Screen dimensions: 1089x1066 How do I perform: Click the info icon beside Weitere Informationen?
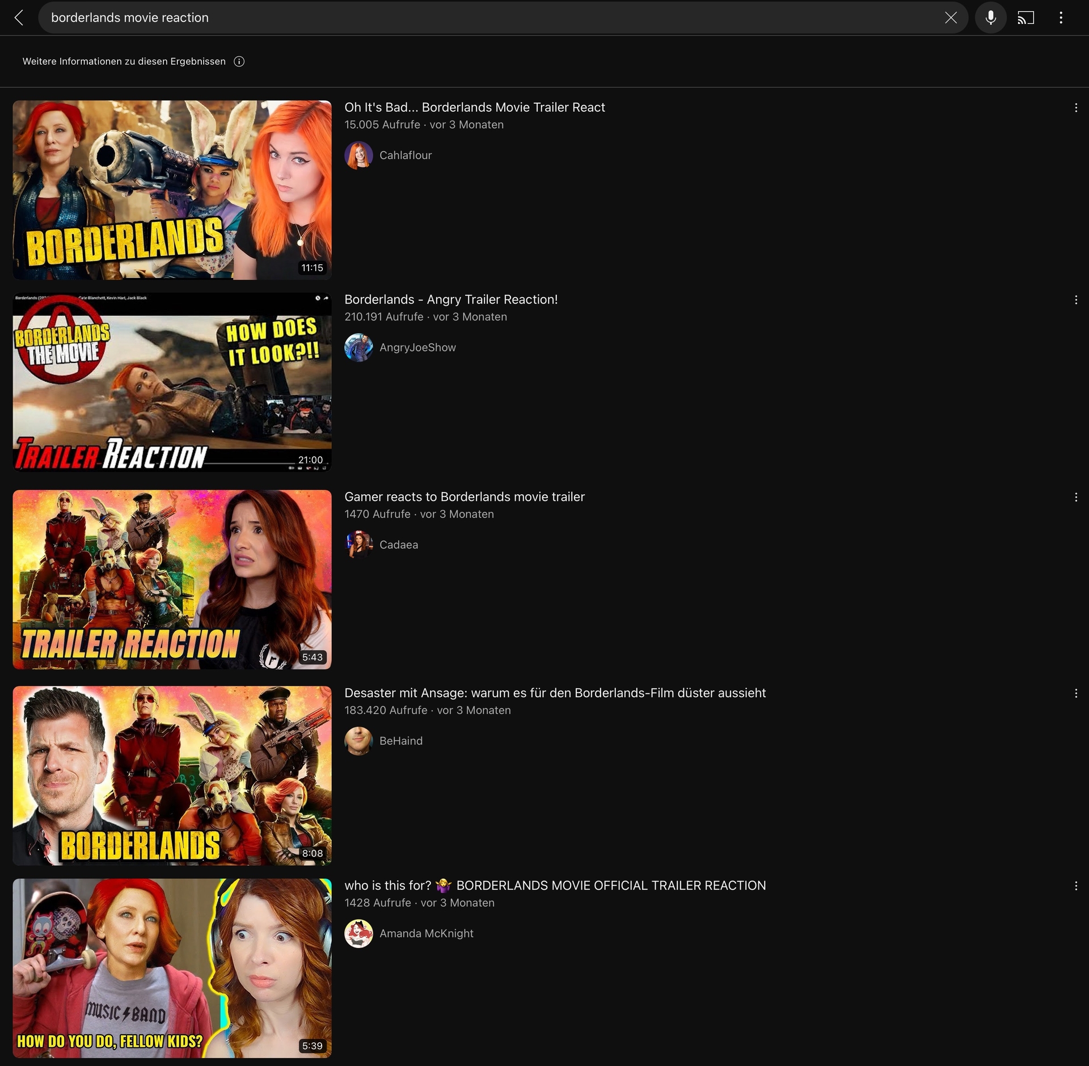point(239,61)
